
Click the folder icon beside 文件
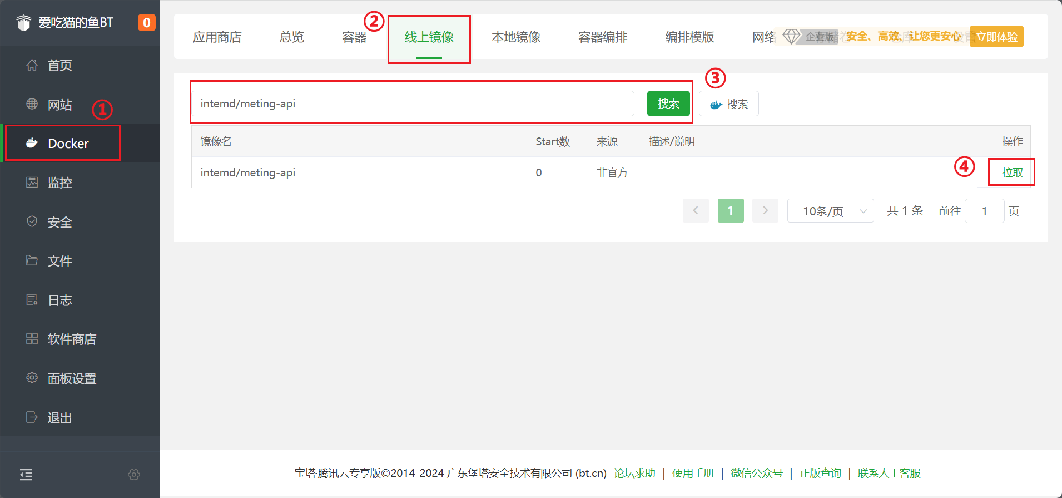32,260
